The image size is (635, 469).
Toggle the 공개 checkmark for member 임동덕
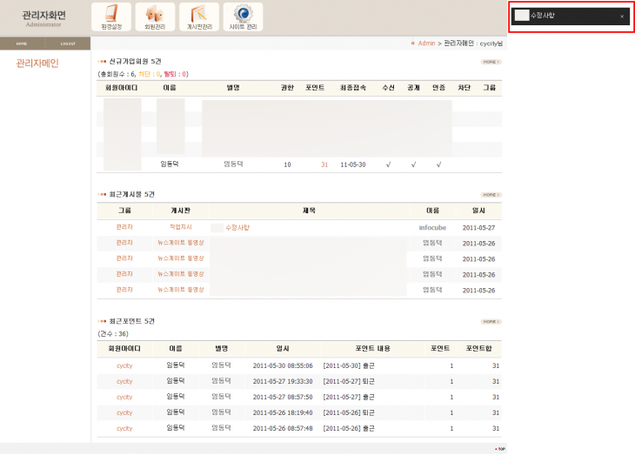[413, 164]
